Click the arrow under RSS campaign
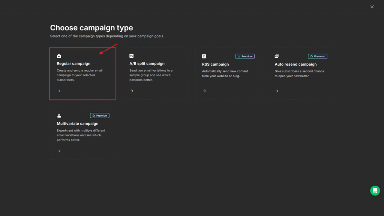This screenshot has width=384, height=216. click(x=204, y=91)
